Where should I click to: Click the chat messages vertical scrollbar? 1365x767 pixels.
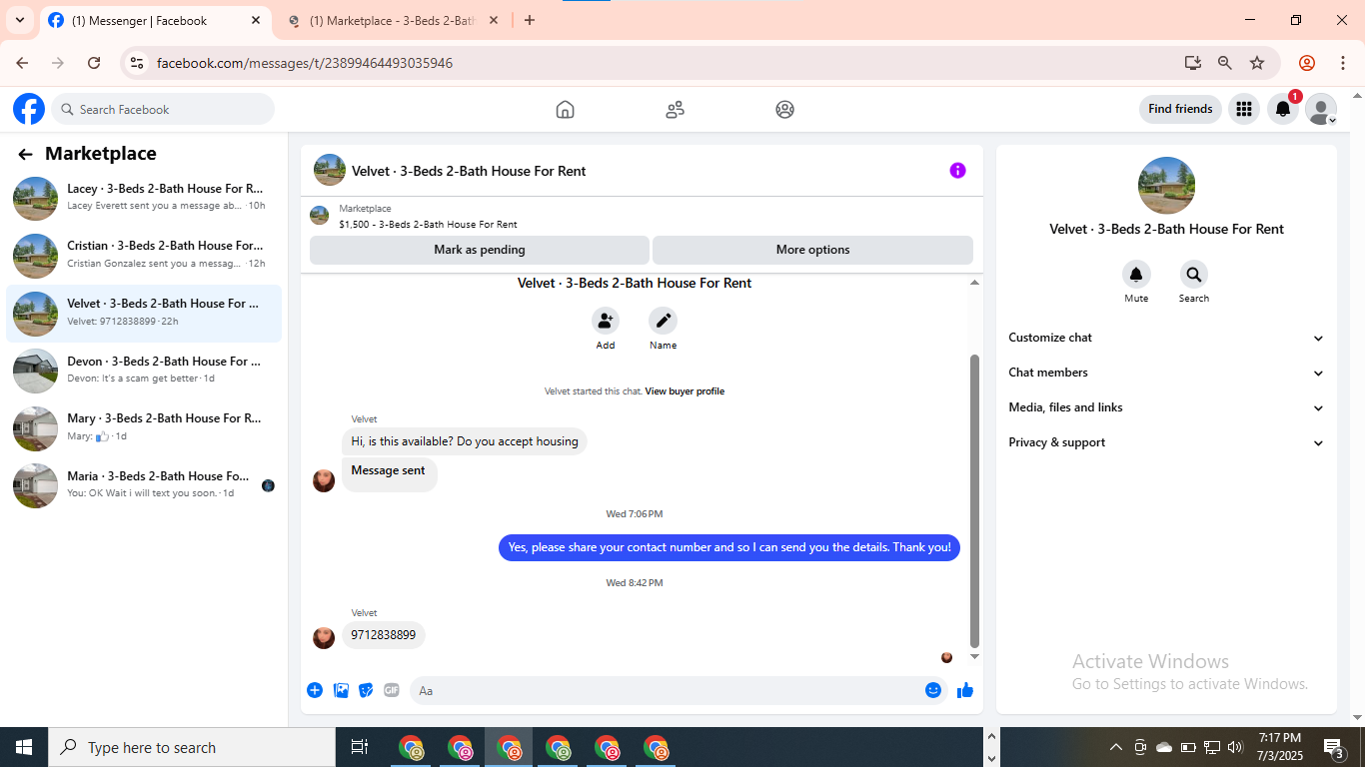coord(975,499)
